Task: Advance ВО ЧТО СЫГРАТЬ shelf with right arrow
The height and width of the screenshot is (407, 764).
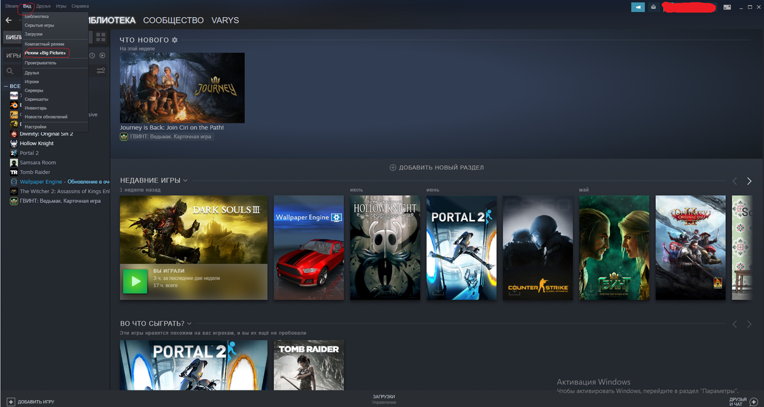Action: tap(749, 324)
